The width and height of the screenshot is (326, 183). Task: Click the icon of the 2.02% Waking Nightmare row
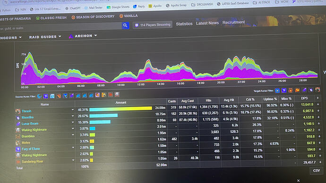18,155
